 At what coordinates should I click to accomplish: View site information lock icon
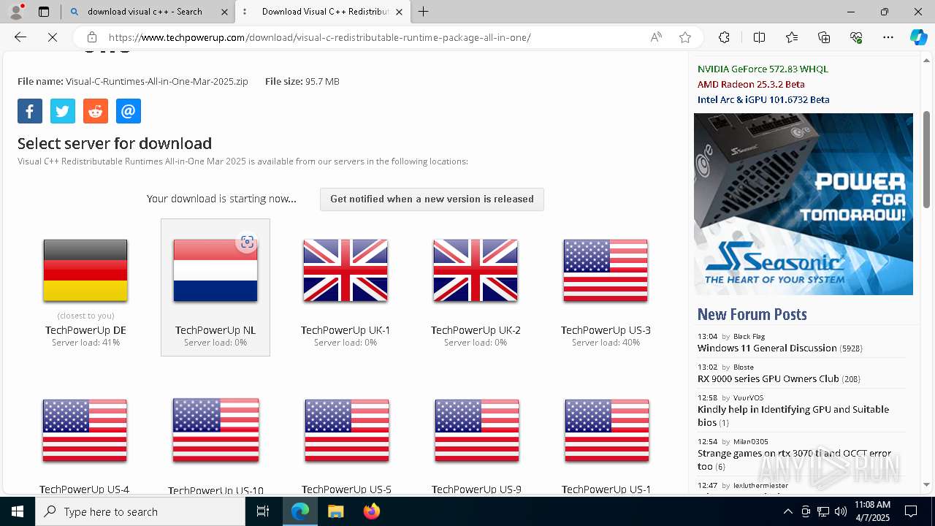[x=91, y=37]
